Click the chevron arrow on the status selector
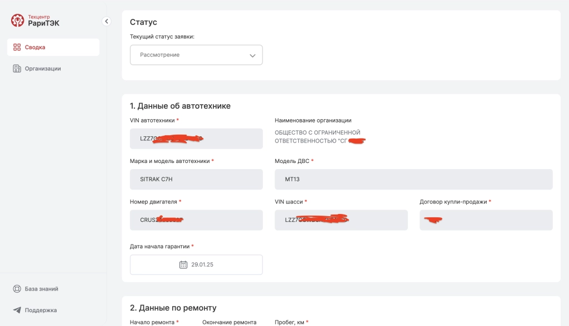 [253, 55]
